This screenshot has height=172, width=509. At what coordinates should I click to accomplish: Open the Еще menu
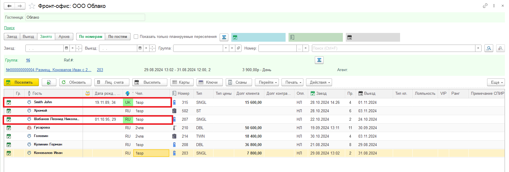pos(496,83)
